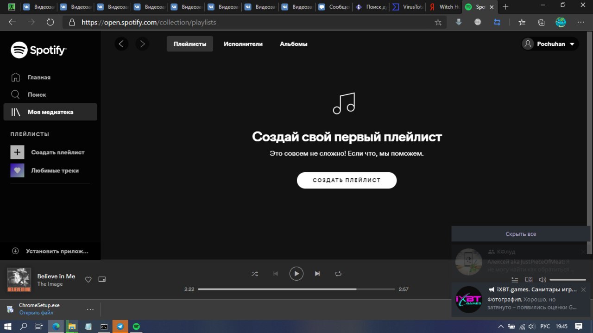Open browser Settings and more menu
The height and width of the screenshot is (333, 593).
(x=581, y=22)
